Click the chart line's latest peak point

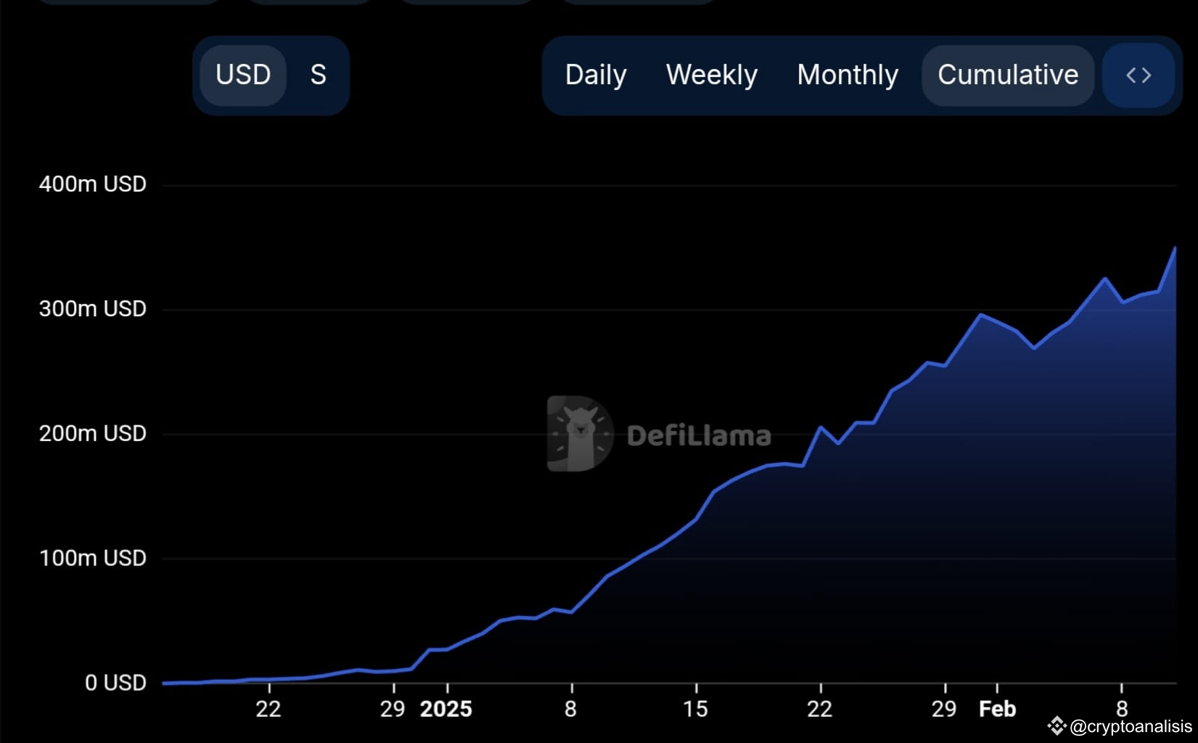coord(1175,248)
